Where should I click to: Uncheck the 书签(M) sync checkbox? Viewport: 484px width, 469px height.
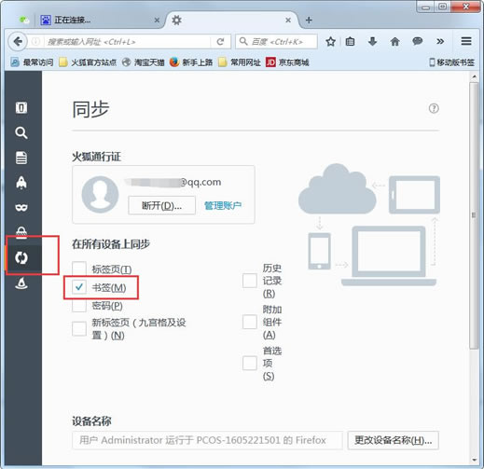coord(79,287)
